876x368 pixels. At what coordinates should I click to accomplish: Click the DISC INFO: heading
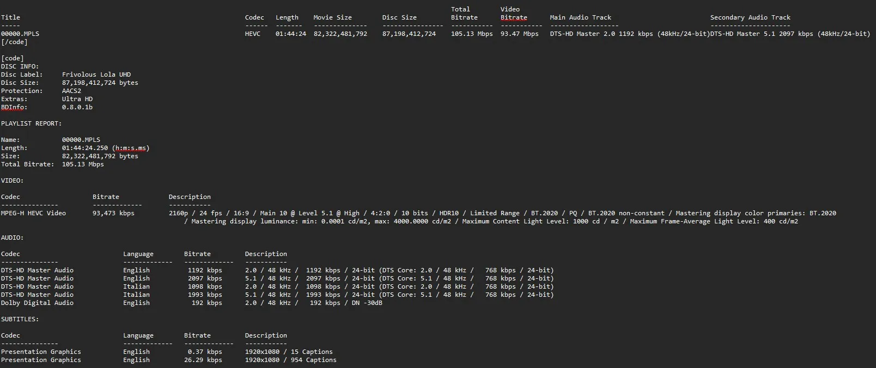(20, 66)
